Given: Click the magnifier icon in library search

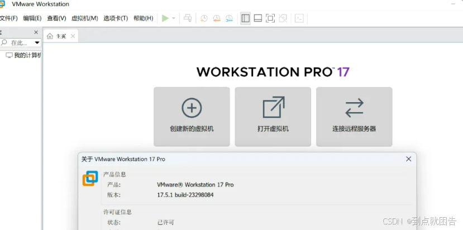Looking at the screenshot, I should [4, 43].
